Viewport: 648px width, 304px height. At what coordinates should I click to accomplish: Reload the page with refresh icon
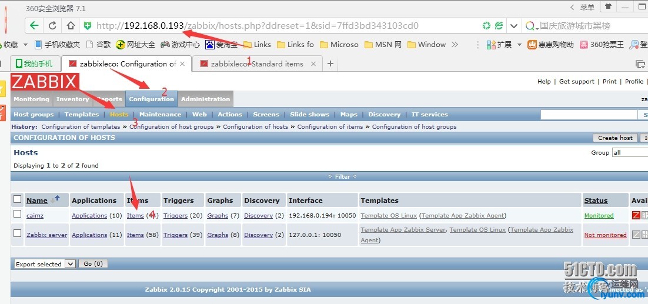coord(52,26)
